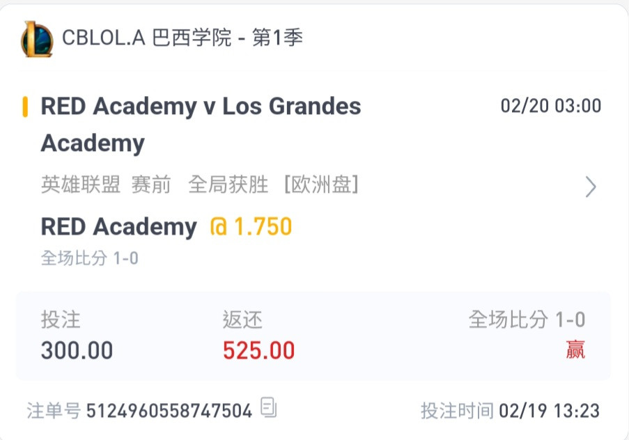Copy bet slip number with copy icon
The width and height of the screenshot is (629, 440).
268,407
